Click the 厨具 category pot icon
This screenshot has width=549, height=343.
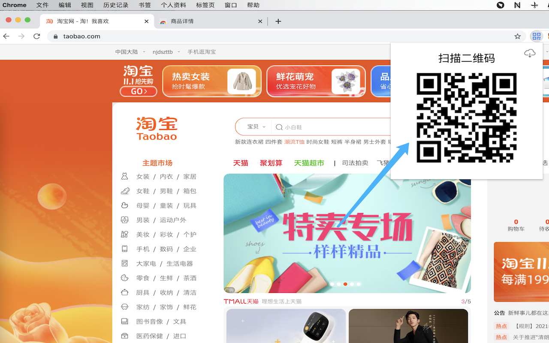click(x=125, y=292)
